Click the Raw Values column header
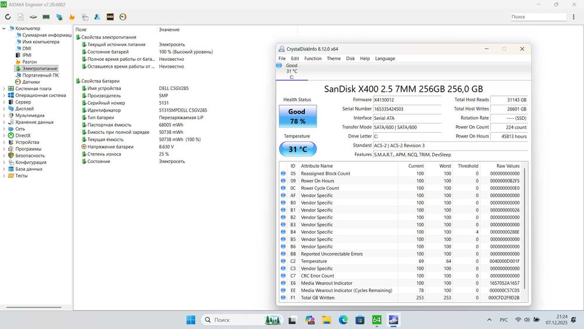Image resolution: width=584 pixels, height=329 pixels. pyautogui.click(x=507, y=166)
